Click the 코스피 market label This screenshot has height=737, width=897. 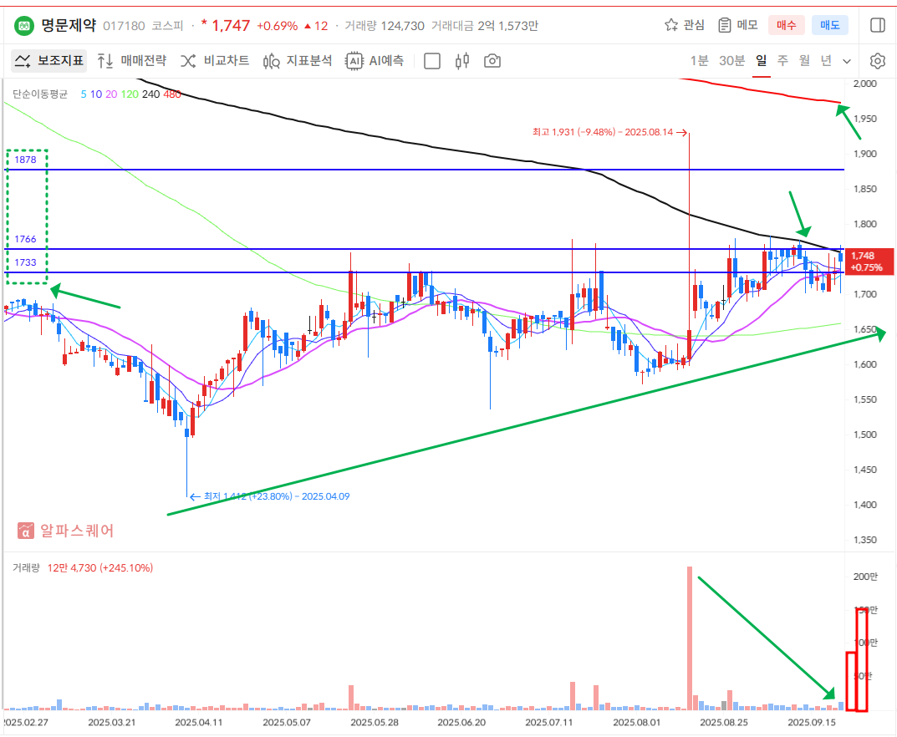[x=168, y=26]
